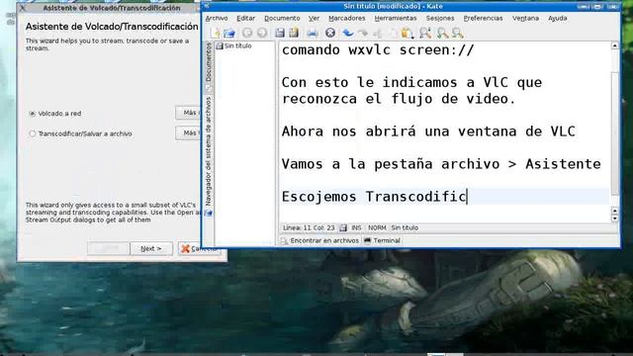Click the Más button beside Volcado a red
633x356 pixels.
188,113
